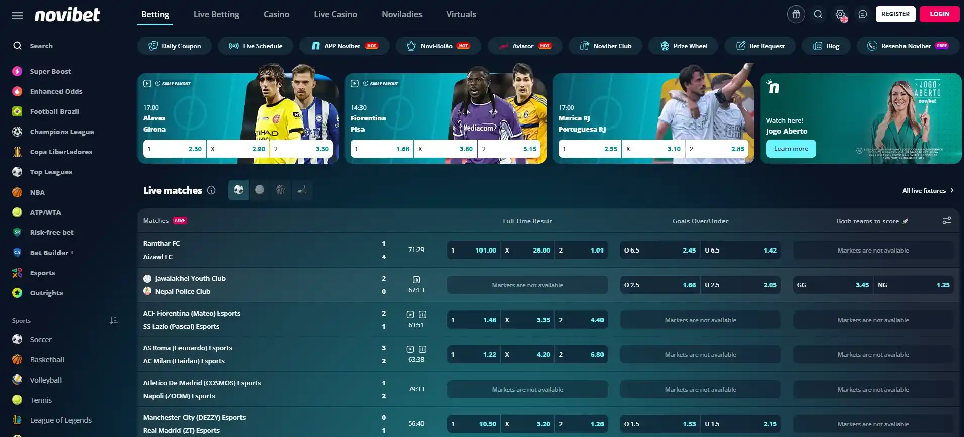Click the LOGIN button
This screenshot has width=964, height=437.
939,14
